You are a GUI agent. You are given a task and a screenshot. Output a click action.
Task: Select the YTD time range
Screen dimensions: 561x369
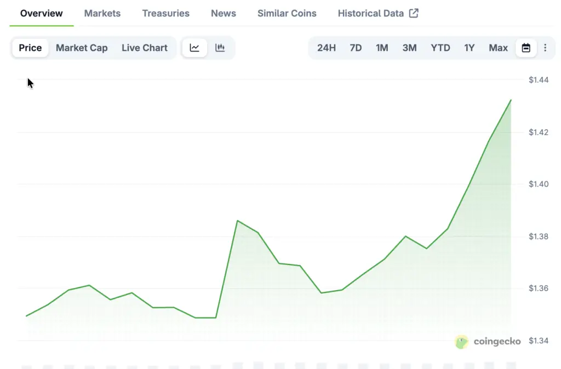click(440, 48)
